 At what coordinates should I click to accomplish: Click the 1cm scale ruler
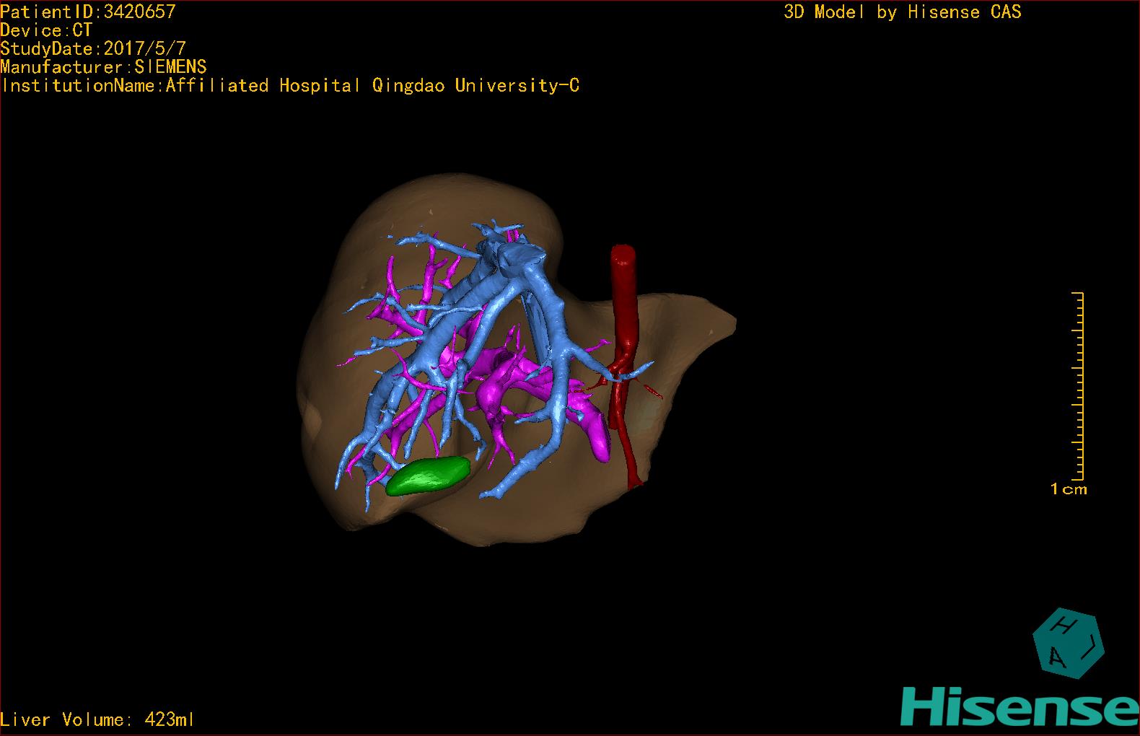click(x=1078, y=386)
